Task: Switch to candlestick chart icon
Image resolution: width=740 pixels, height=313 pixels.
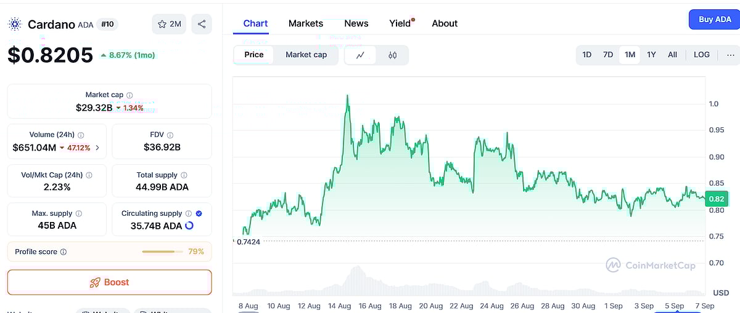Action: tap(393, 55)
